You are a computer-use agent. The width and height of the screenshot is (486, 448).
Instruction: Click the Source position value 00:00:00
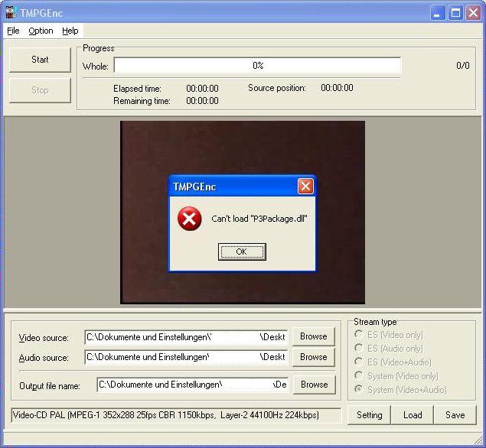point(337,88)
